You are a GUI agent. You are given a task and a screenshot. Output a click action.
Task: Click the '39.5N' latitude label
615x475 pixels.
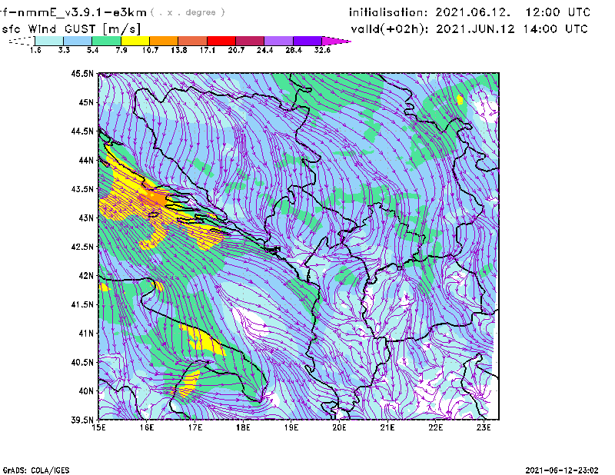pyautogui.click(x=82, y=420)
